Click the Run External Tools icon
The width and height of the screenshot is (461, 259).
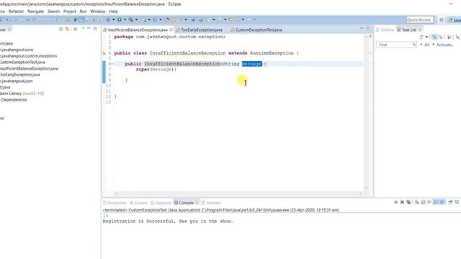pos(131,19)
